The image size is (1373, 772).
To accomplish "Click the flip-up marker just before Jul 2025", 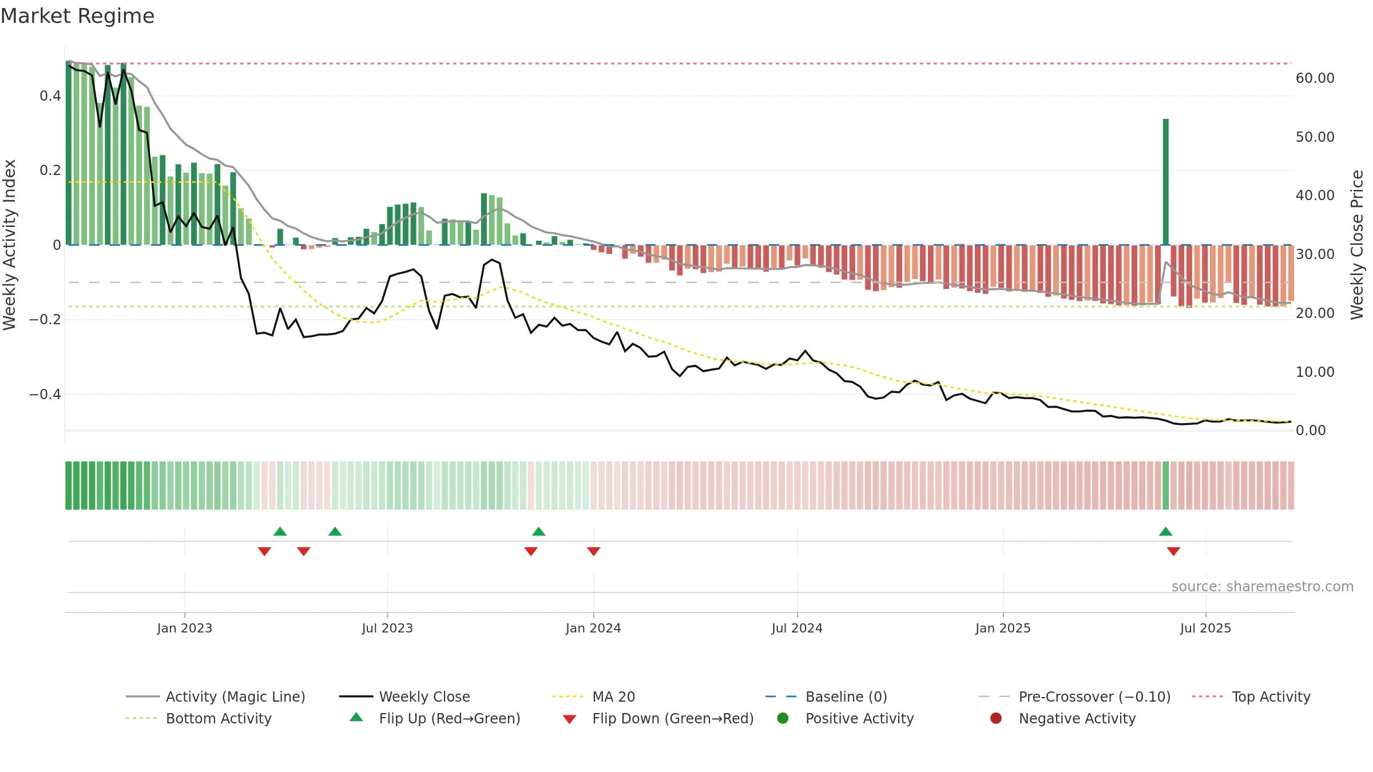I will click(x=1166, y=531).
